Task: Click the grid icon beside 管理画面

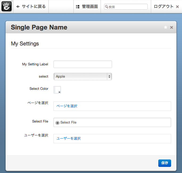Action: pos(78,7)
